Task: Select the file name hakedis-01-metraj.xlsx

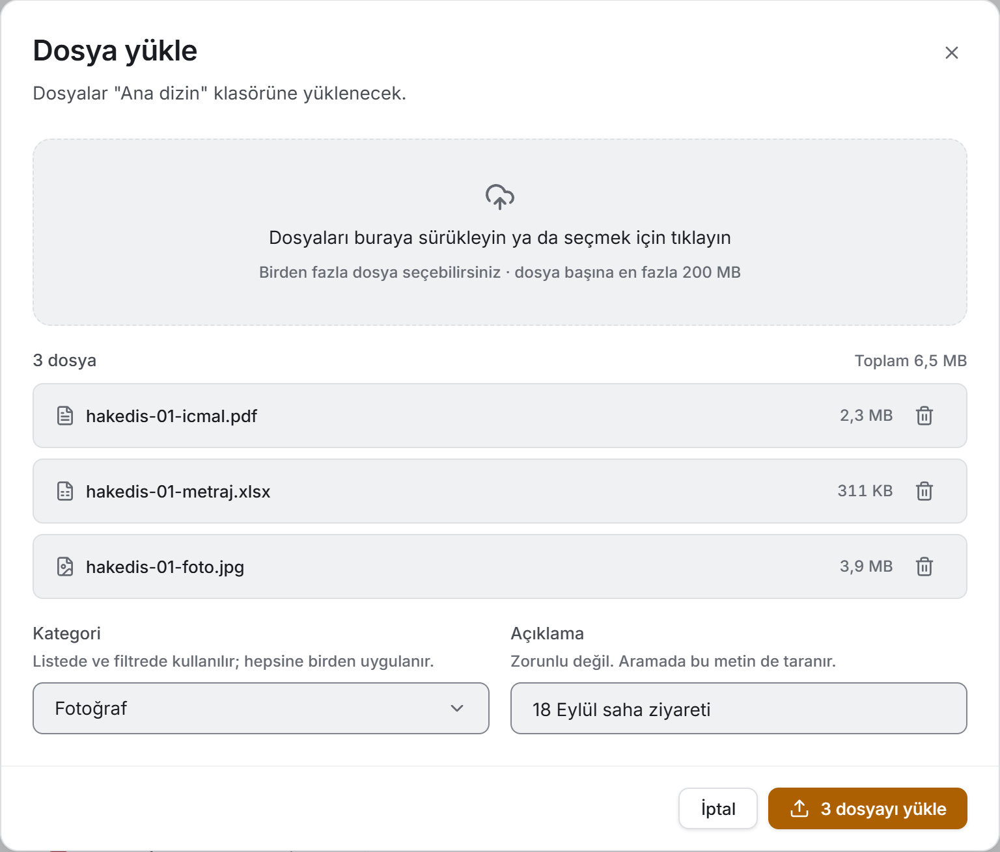Action: coord(178,492)
